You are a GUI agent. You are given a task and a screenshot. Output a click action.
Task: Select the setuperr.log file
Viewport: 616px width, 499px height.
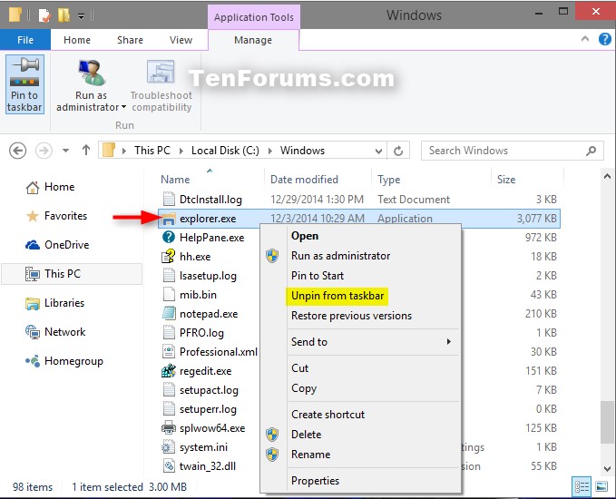pyautogui.click(x=209, y=409)
